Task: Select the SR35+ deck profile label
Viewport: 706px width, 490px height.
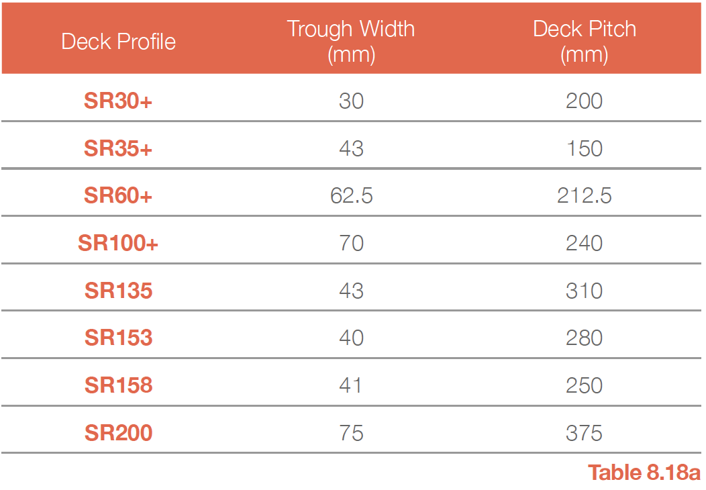Action: coord(118,148)
